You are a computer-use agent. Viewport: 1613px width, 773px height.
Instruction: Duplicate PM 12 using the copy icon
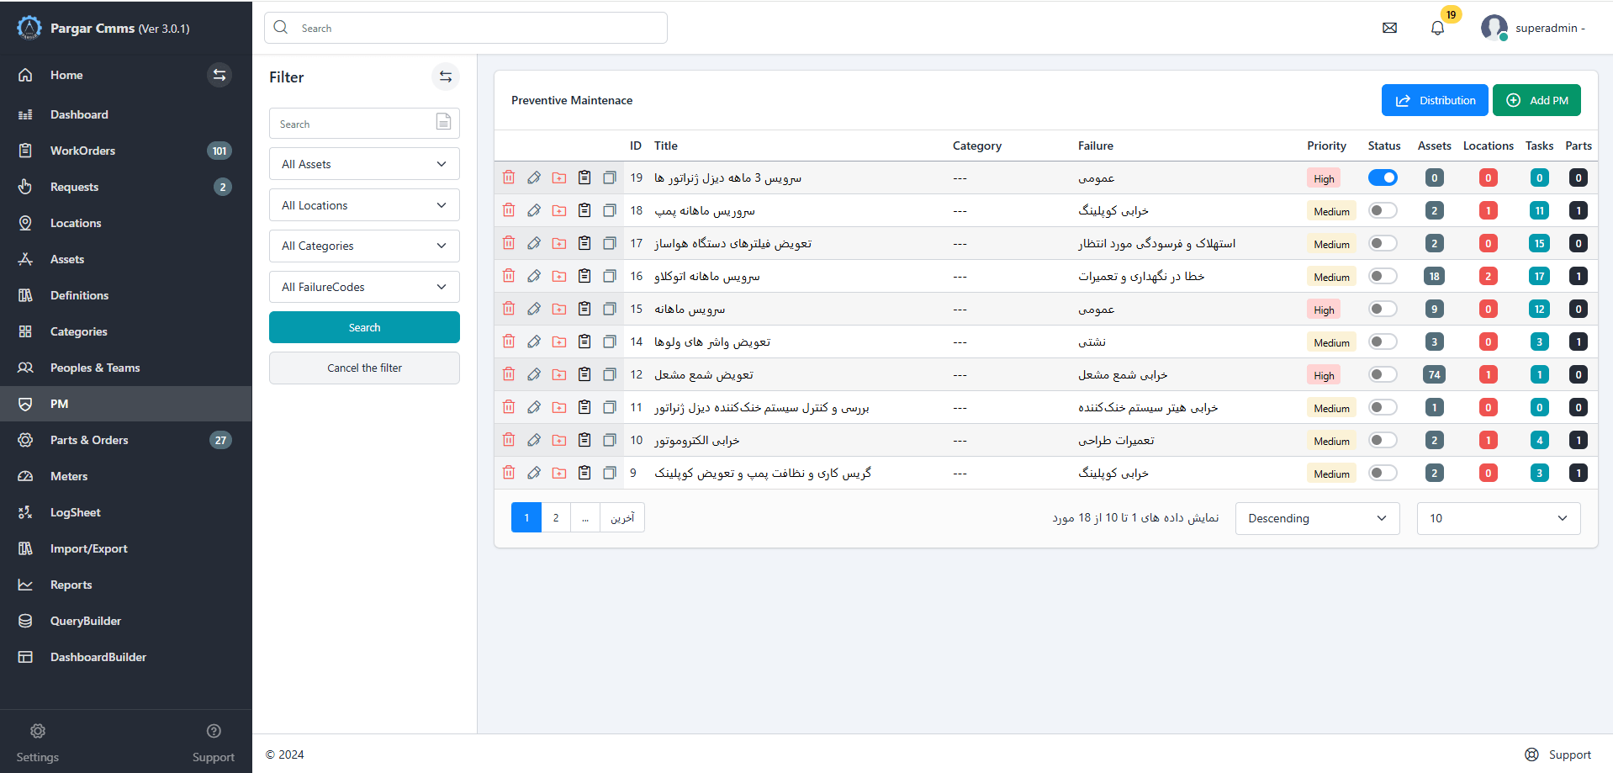pos(609,374)
